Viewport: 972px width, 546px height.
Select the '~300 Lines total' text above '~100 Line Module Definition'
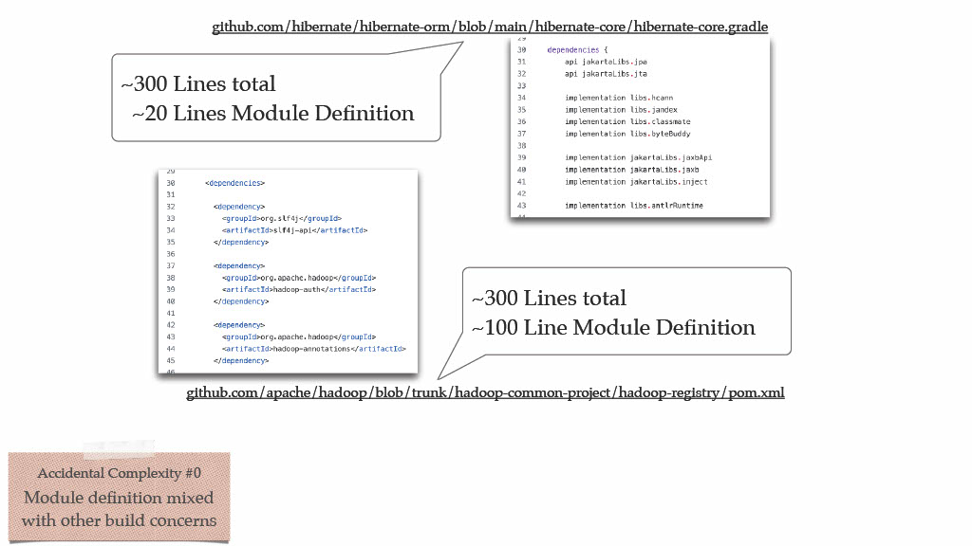tap(550, 298)
